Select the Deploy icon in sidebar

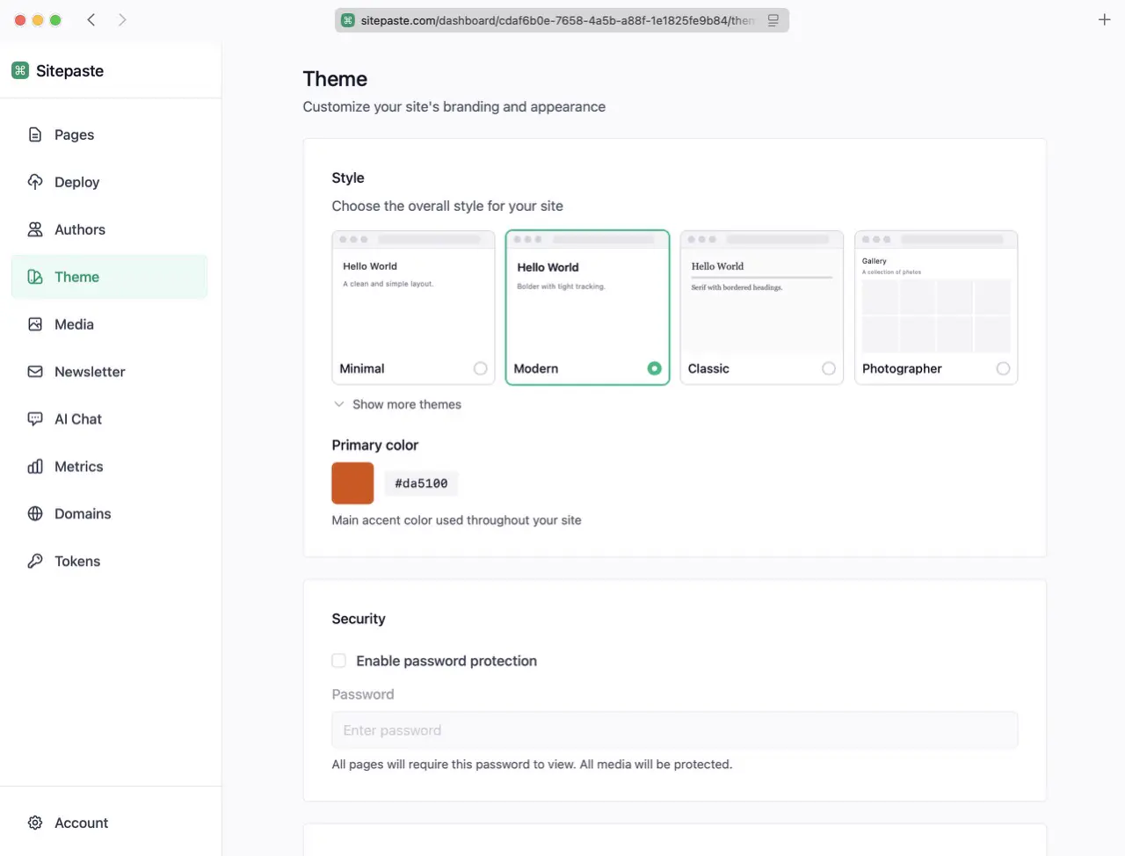point(35,182)
